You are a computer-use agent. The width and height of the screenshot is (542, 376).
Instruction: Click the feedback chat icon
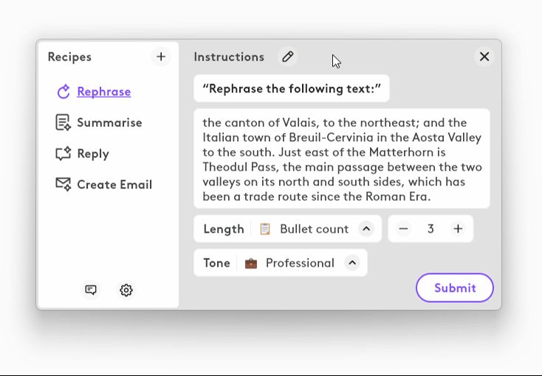91,290
